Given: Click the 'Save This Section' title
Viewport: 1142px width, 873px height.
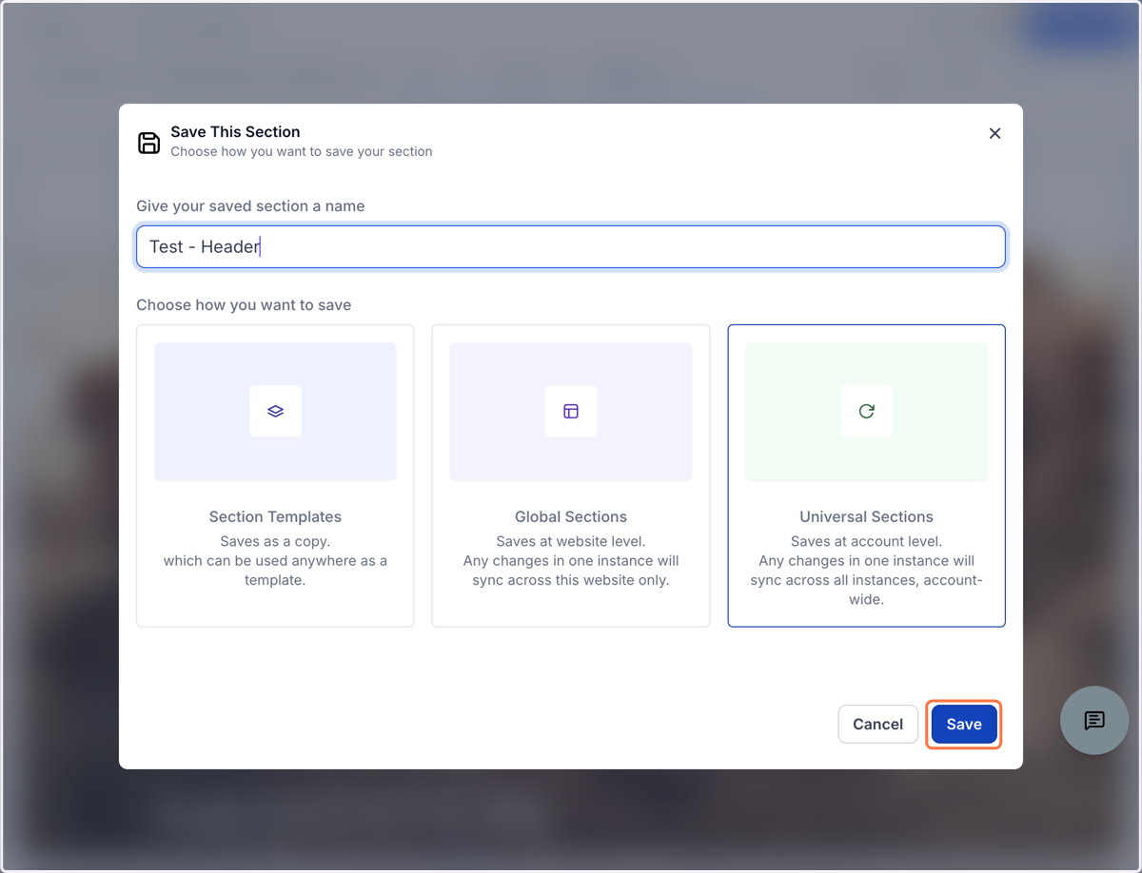Looking at the screenshot, I should coord(235,132).
